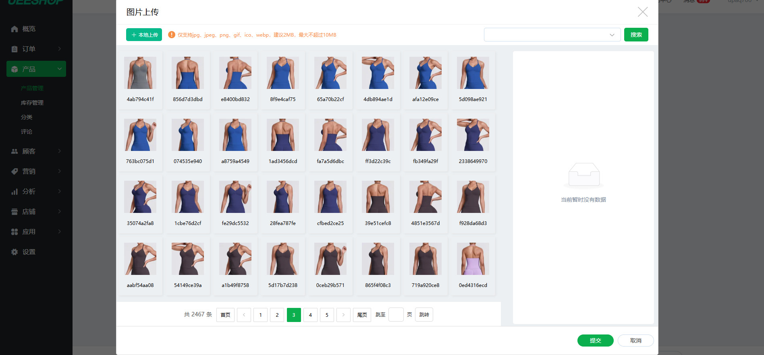Click the jump-to page number input

[396, 315]
